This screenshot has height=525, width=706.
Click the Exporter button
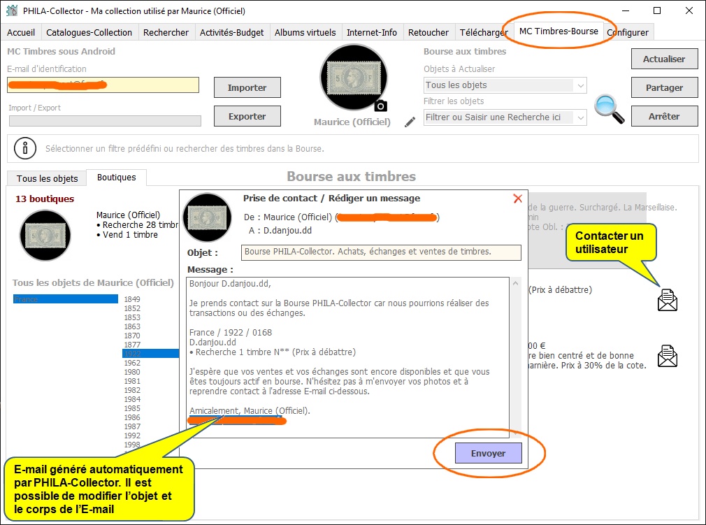tap(247, 116)
